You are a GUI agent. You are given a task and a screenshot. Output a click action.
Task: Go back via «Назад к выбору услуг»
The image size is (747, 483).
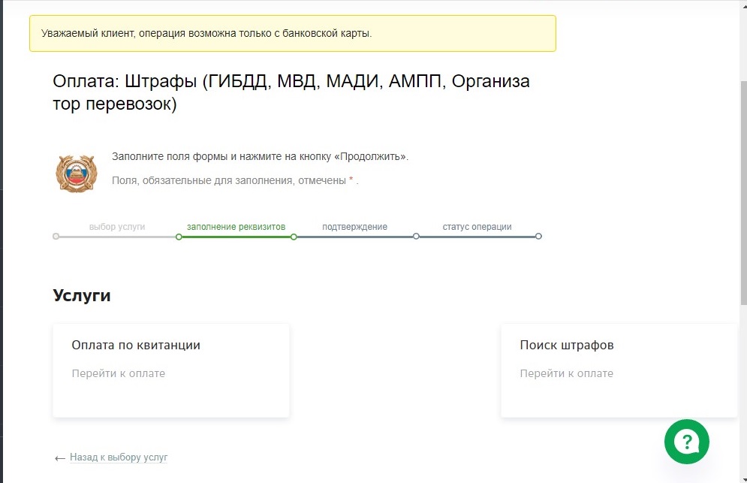pos(119,457)
